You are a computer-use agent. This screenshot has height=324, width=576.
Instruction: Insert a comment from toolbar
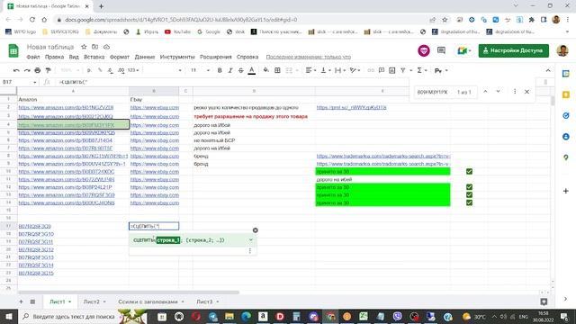382,70
